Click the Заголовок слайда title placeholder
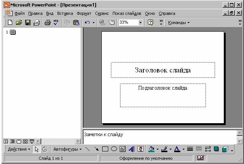Image resolution: width=244 pixels, height=164 pixels. pos(163,70)
